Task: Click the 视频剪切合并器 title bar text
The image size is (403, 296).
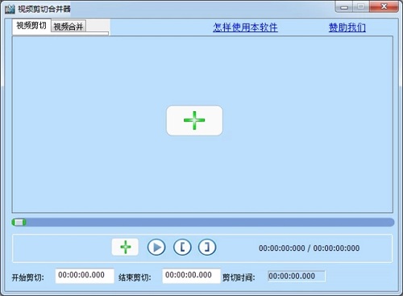Action: click(44, 9)
